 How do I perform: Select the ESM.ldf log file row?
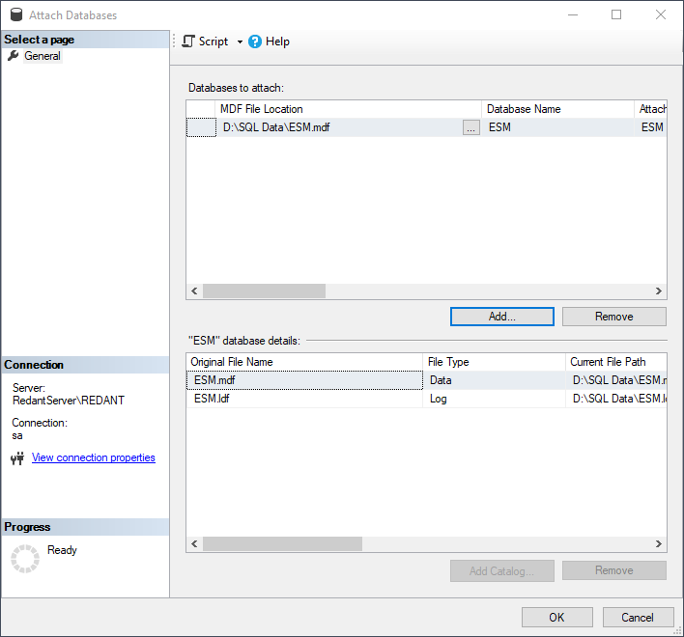click(304, 399)
